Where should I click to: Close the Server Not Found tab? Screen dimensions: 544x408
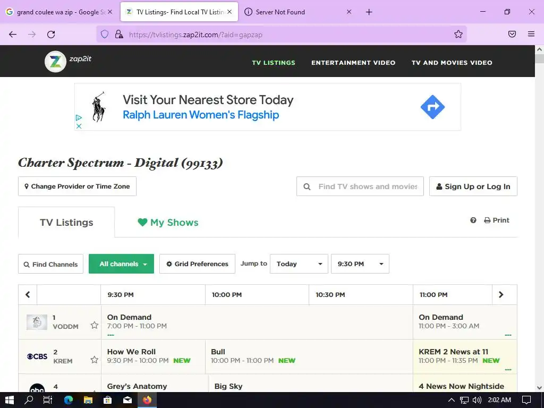[349, 12]
